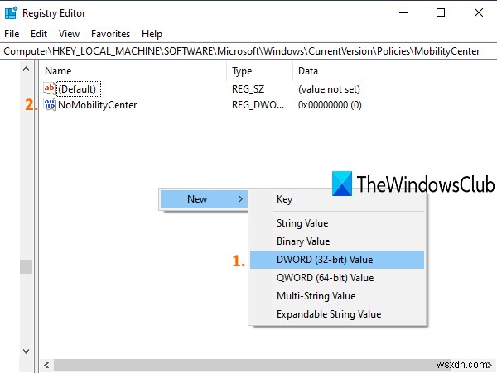Open the File menu
Viewport: 497px width, 373px height.
tap(12, 34)
